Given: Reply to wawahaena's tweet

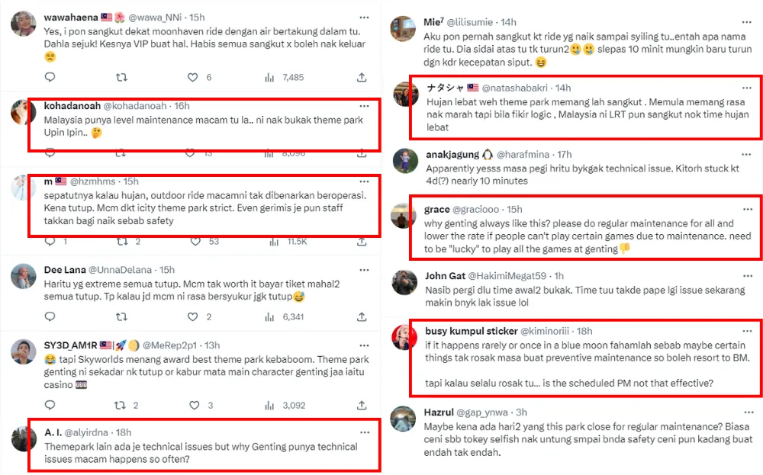Looking at the screenshot, I should tap(50, 77).
